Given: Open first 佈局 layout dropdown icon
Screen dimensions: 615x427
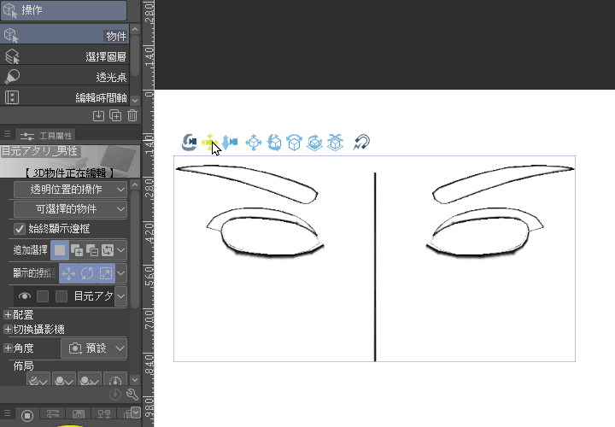Looking at the screenshot, I should pyautogui.click(x=38, y=379).
